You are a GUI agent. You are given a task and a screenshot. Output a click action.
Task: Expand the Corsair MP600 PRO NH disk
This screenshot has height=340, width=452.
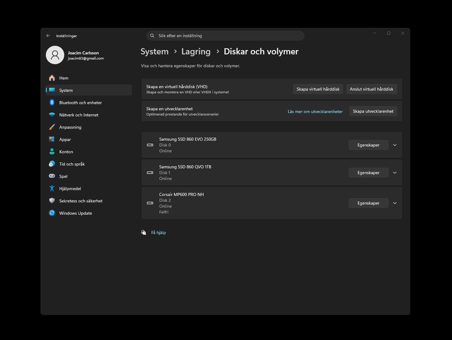[x=395, y=203]
